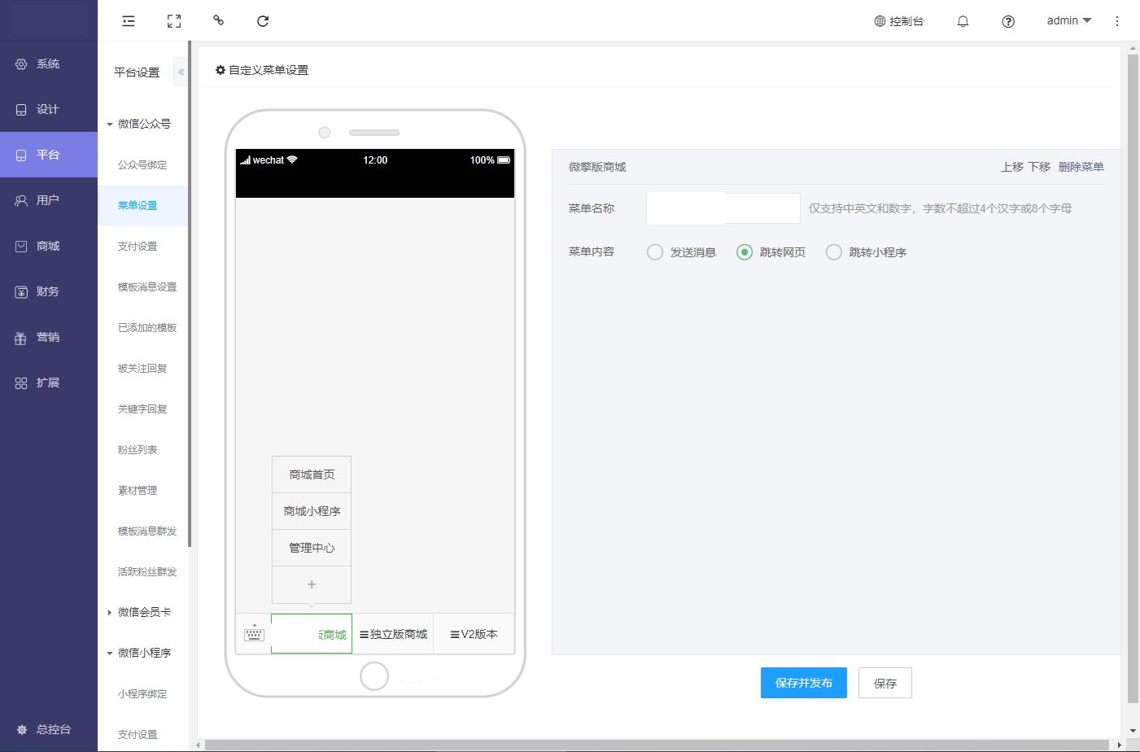
Task: Open the notification bell
Action: pos(963,21)
